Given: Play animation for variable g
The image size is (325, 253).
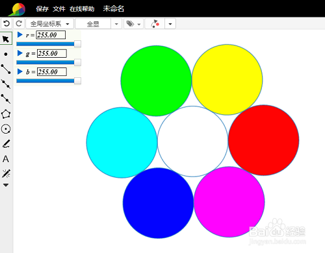Looking at the screenshot, I should pos(20,53).
